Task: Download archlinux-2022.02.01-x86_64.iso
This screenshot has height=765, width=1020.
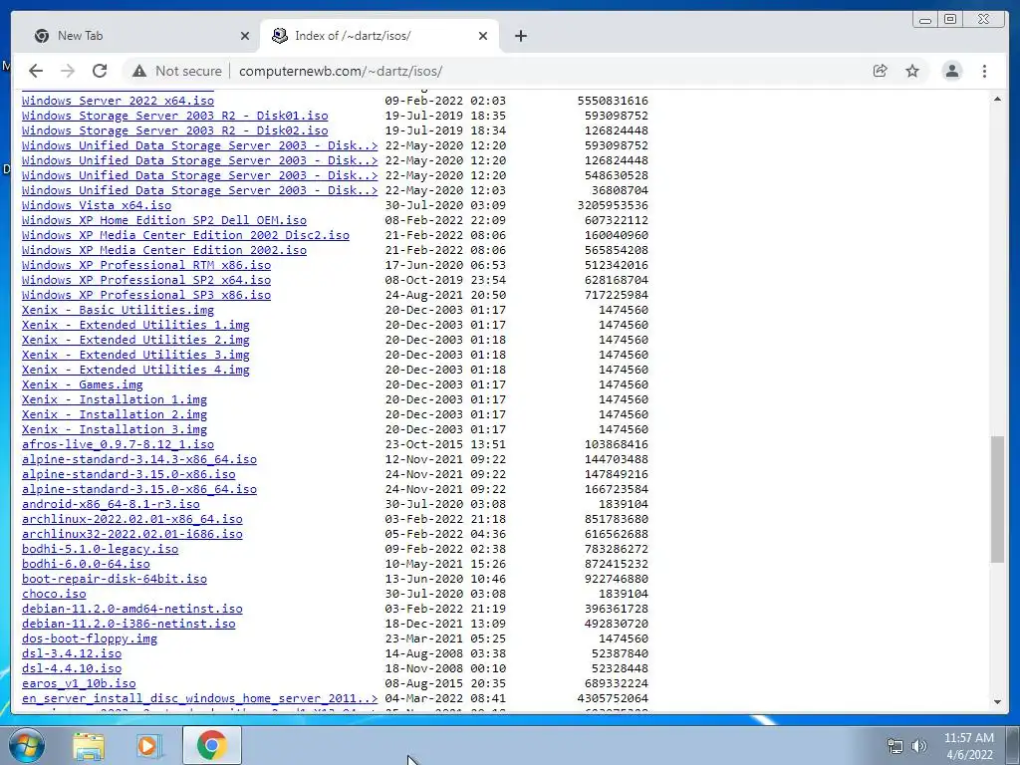Action: click(132, 520)
